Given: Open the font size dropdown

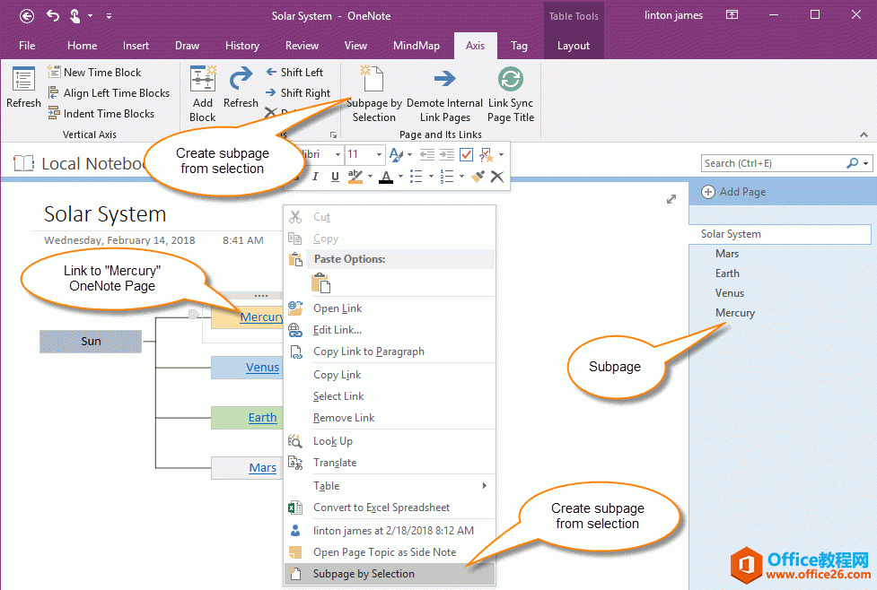Looking at the screenshot, I should pyautogui.click(x=379, y=154).
